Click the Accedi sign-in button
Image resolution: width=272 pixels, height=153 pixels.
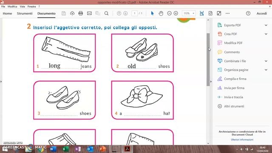coord(262,13)
